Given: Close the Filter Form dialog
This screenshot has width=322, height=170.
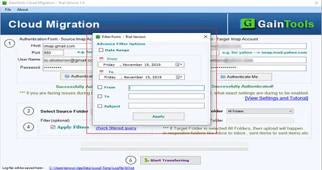Looking at the screenshot, I should tap(205, 37).
